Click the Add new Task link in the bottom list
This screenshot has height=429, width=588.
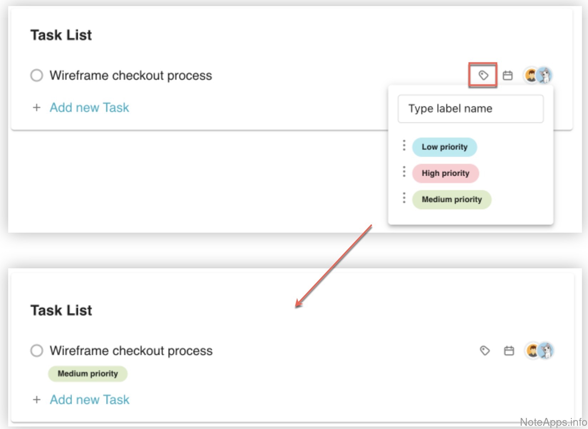click(x=89, y=400)
